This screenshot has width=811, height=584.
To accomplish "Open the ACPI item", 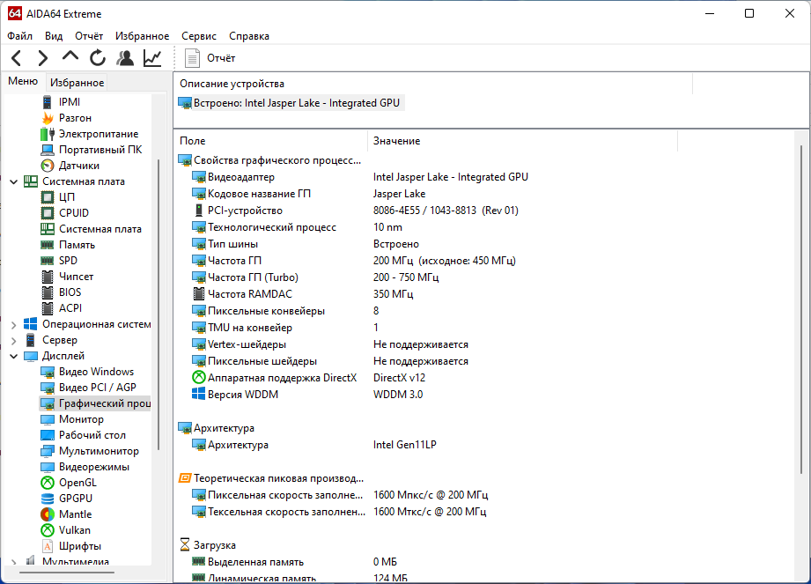I will [x=61, y=307].
